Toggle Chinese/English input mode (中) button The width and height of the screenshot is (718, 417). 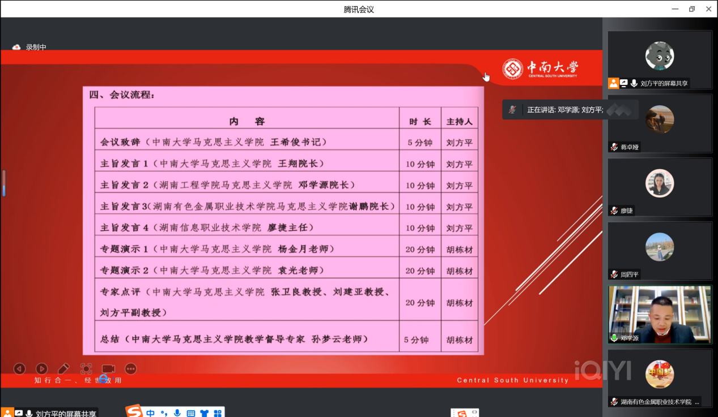coord(151,414)
